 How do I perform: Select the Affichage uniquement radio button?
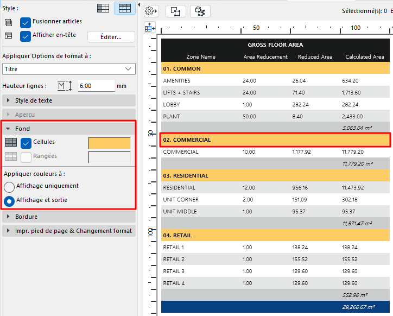click(10, 186)
